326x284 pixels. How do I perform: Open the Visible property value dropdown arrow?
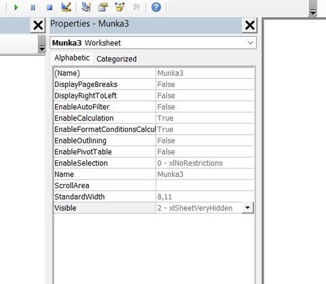pyautogui.click(x=248, y=208)
